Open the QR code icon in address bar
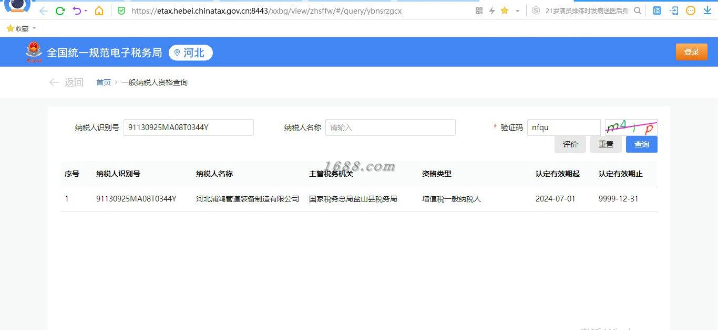718x330 pixels. (479, 10)
